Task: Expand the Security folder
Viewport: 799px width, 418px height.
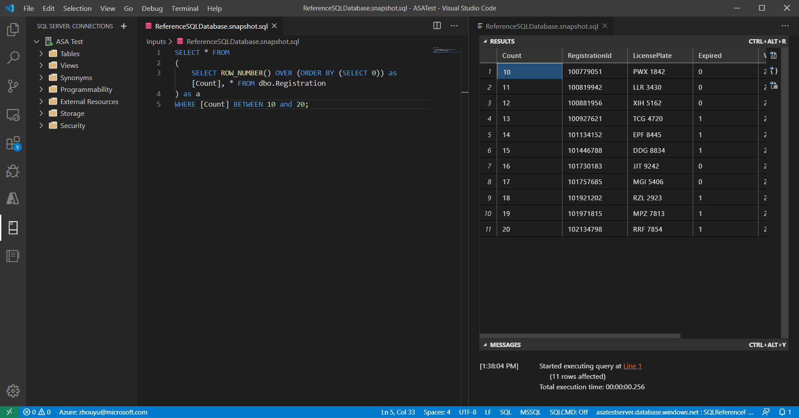Action: [x=41, y=125]
